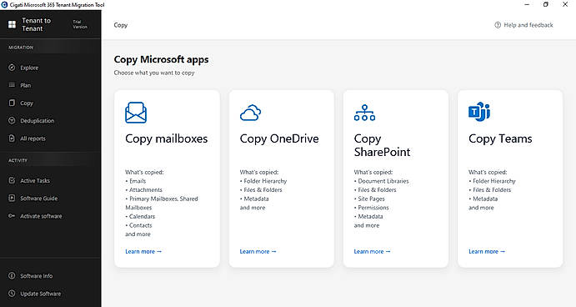The width and height of the screenshot is (576, 307).
Task: Choose the Copy Teams card title
Action: coord(500,139)
